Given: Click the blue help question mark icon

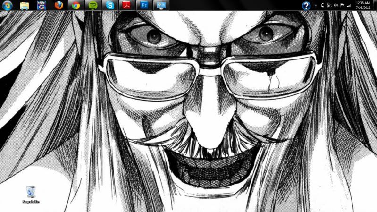Looking at the screenshot, I should click(x=306, y=6).
